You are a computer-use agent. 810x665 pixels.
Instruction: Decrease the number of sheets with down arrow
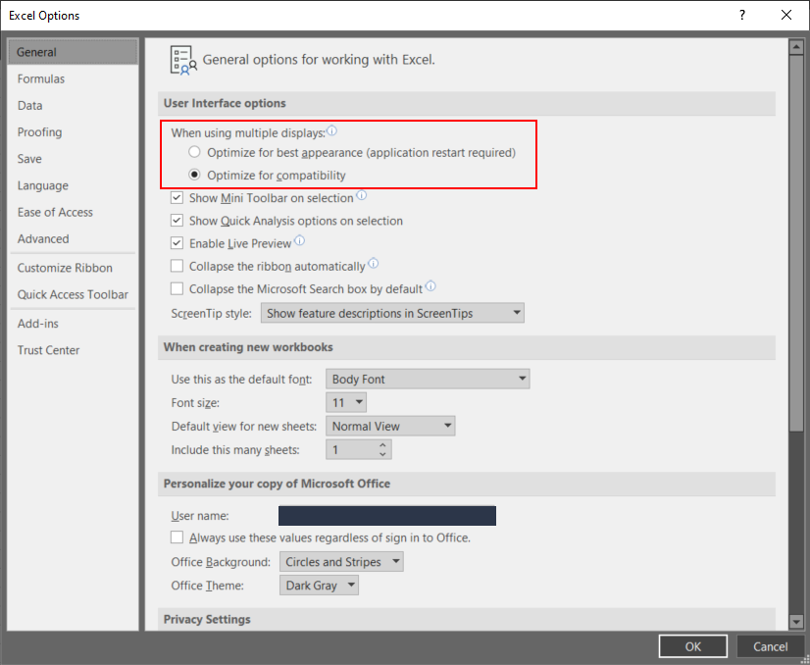pyautogui.click(x=382, y=454)
